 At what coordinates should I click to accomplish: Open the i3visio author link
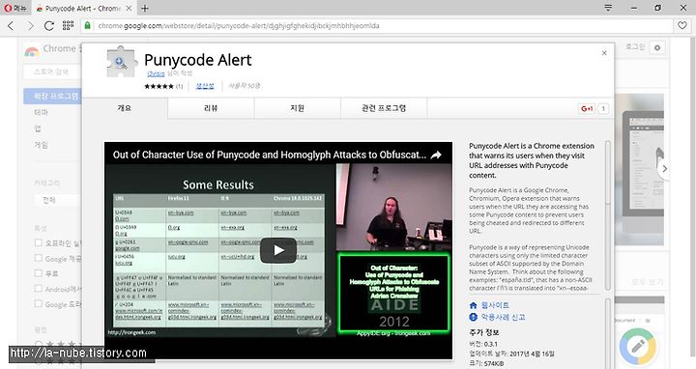156,73
